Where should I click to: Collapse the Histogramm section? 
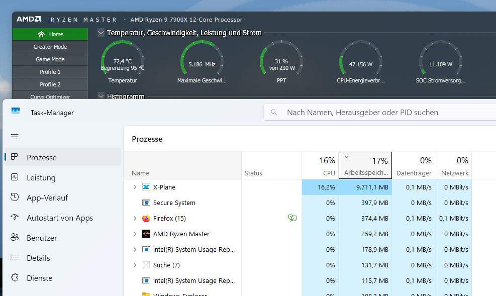tap(101, 96)
